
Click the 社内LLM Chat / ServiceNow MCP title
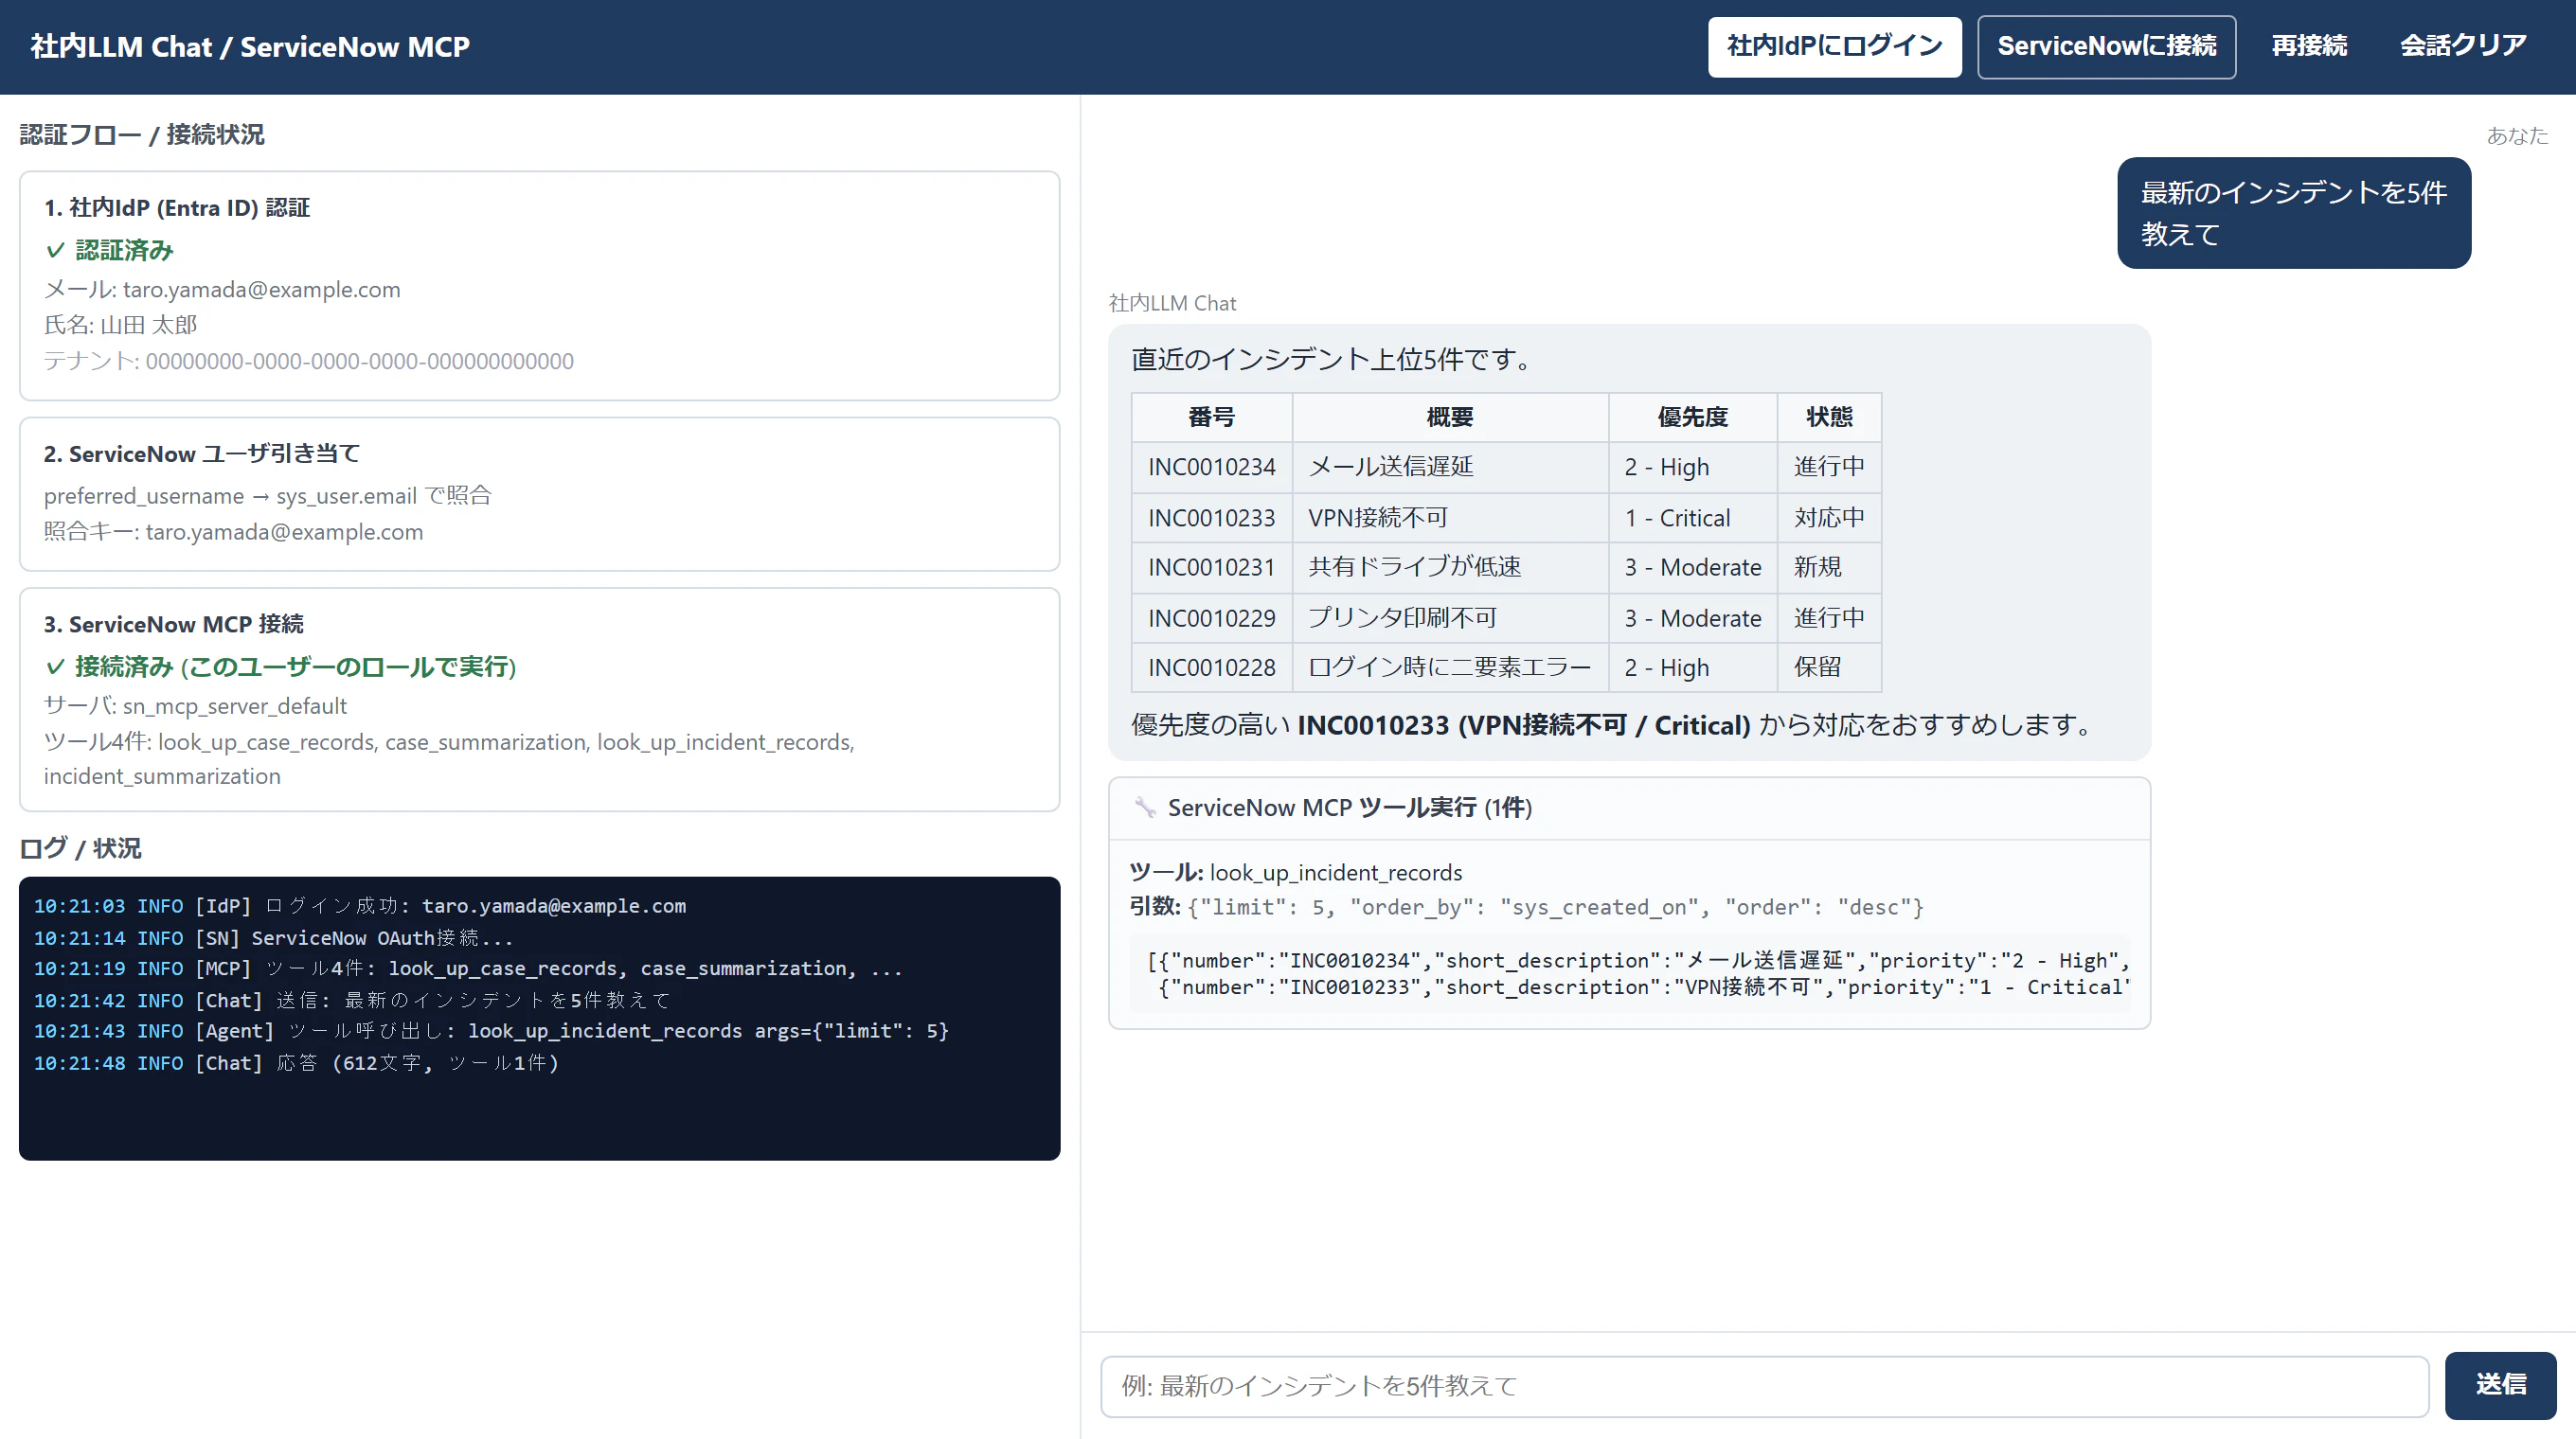pyautogui.click(x=250, y=46)
